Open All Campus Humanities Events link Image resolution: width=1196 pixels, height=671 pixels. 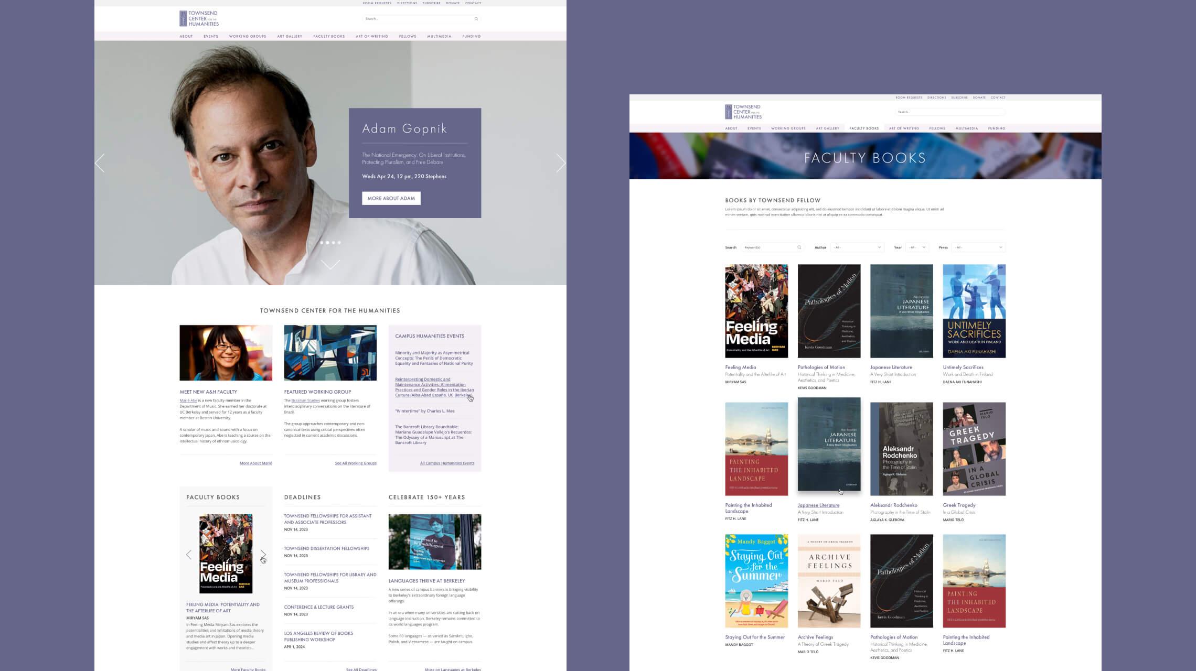[447, 463]
